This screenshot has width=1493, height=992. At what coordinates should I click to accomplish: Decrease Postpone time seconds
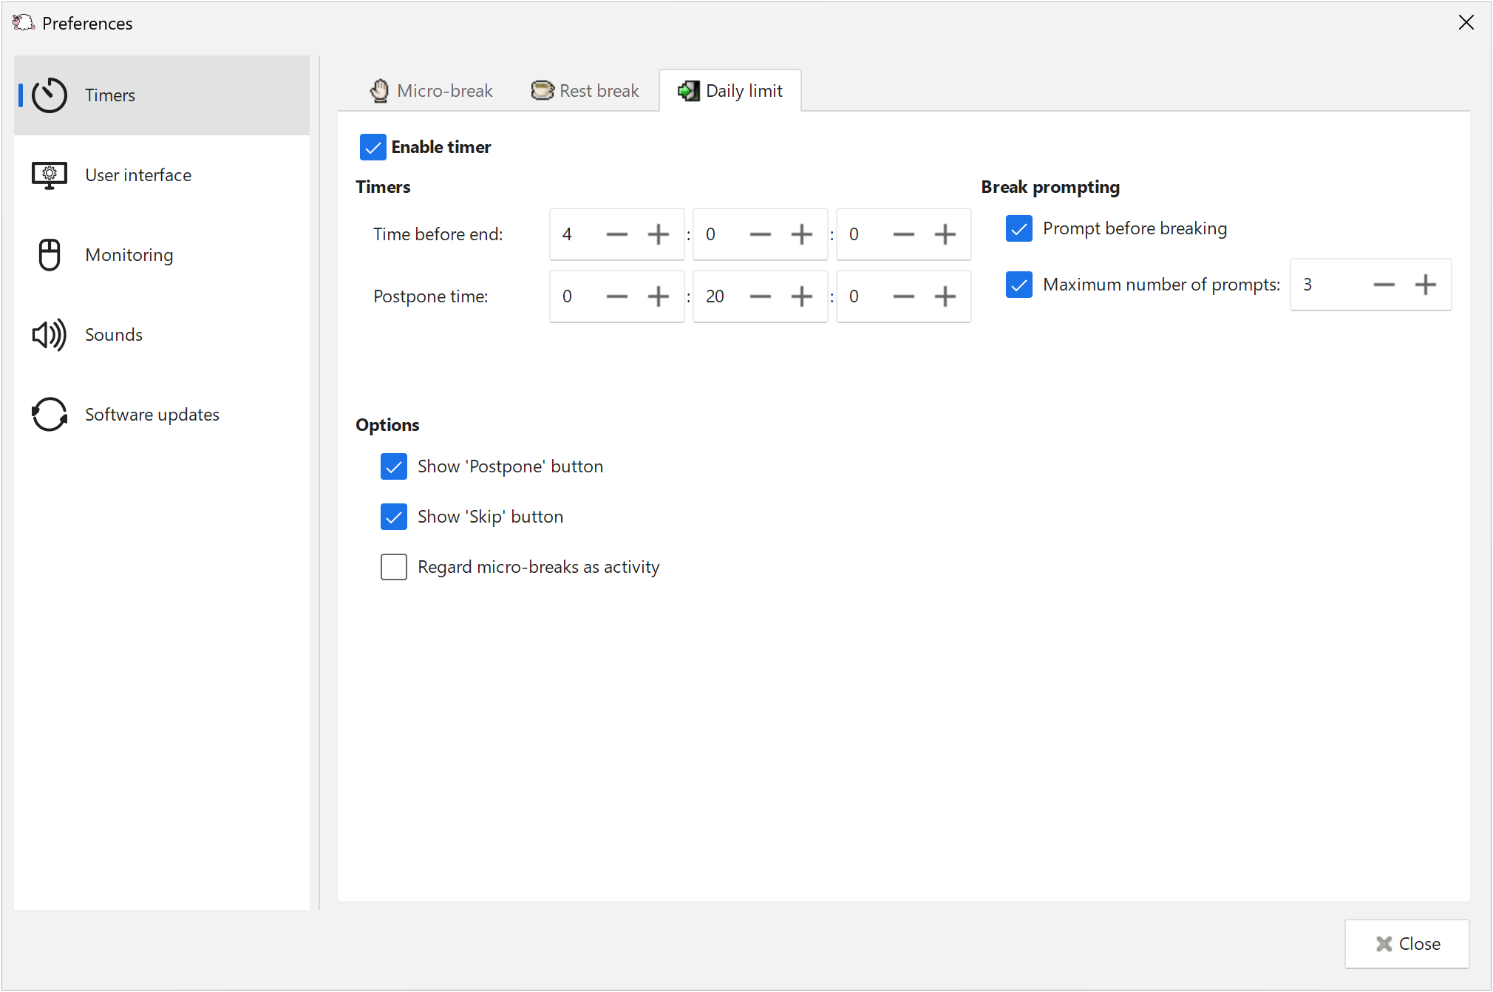[x=903, y=296]
